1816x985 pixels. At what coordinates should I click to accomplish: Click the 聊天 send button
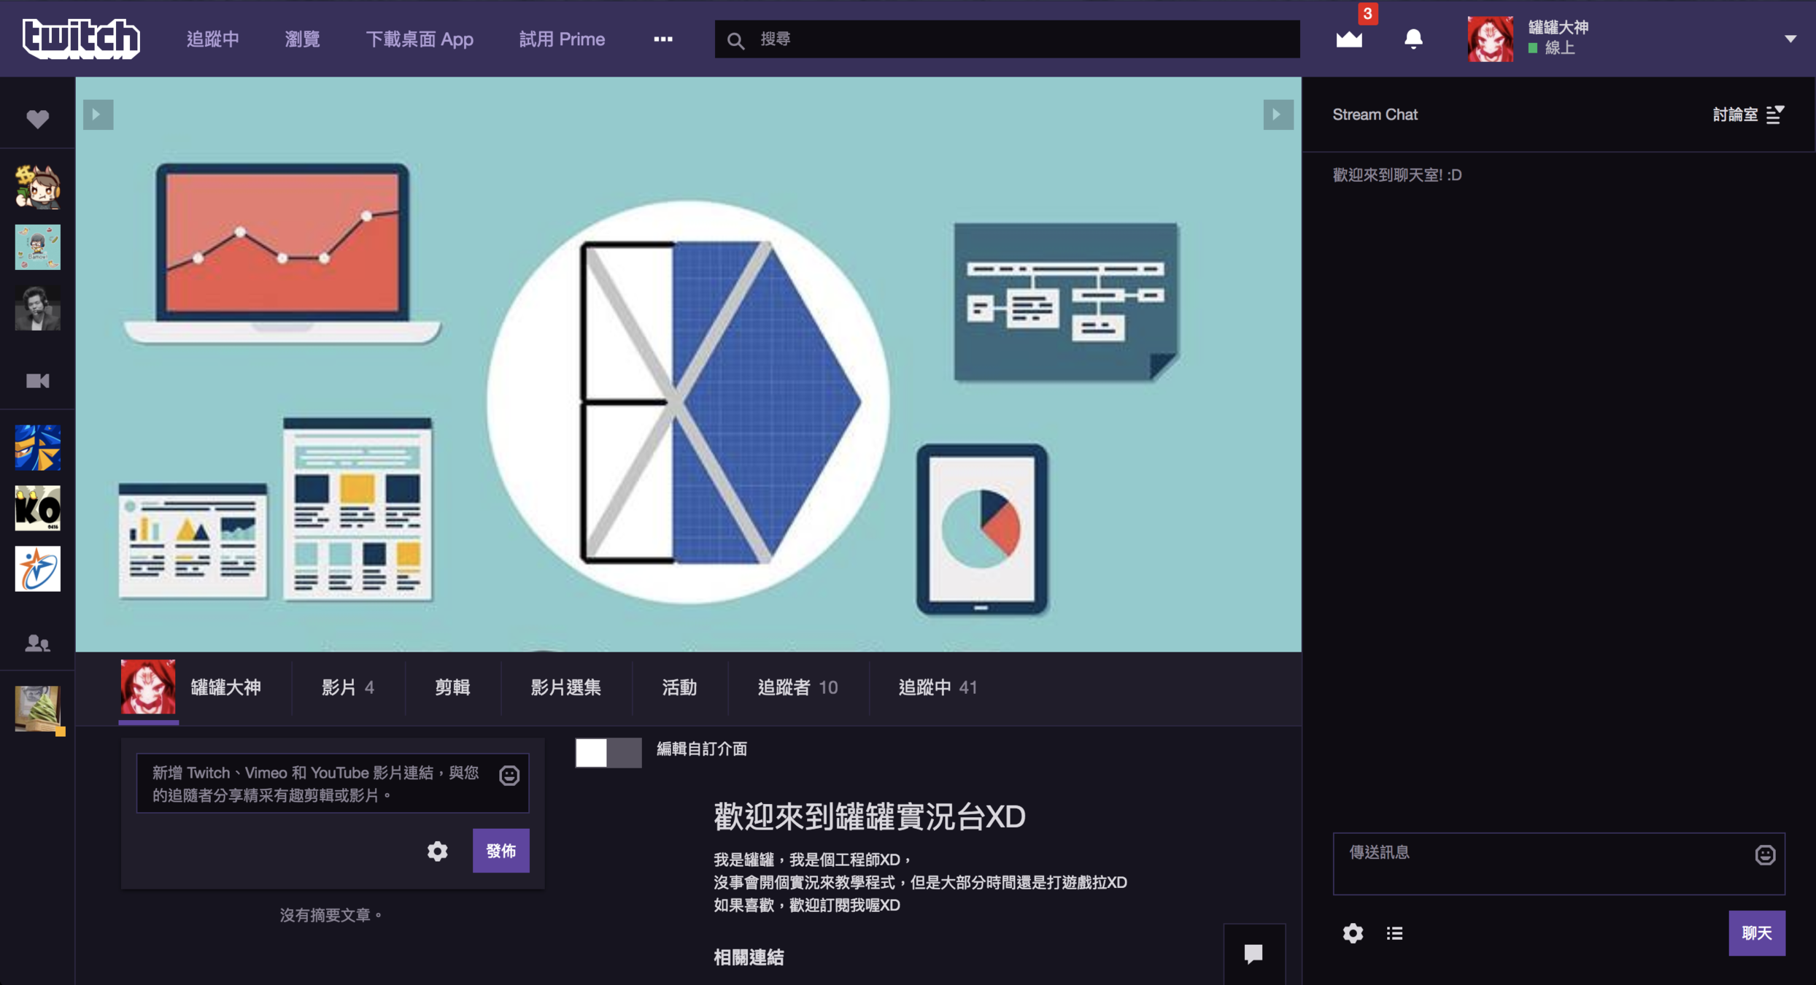click(x=1756, y=933)
